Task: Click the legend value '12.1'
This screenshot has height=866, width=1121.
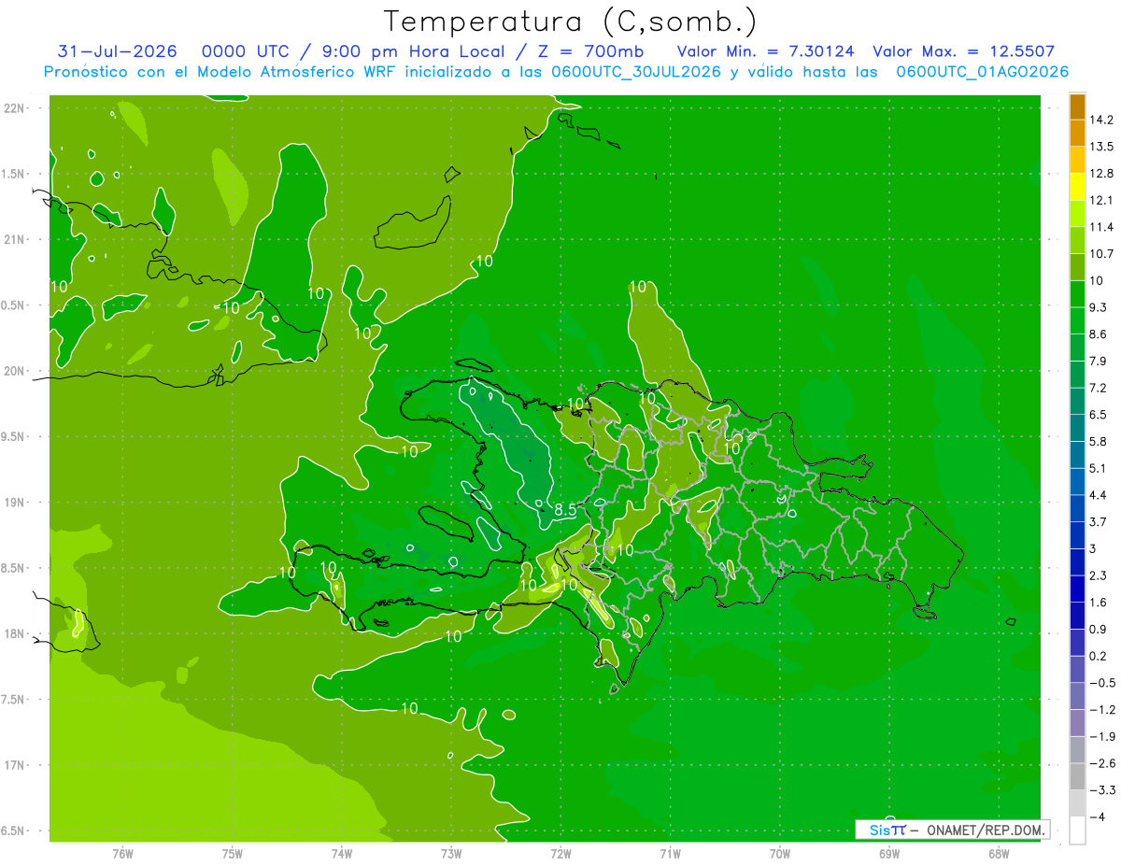Action: click(x=1101, y=200)
